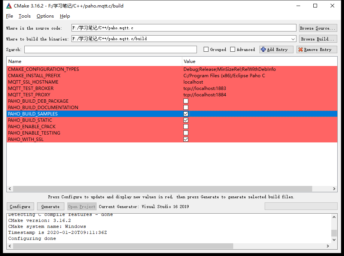
Task: Open the Options menu
Action: click(x=45, y=16)
